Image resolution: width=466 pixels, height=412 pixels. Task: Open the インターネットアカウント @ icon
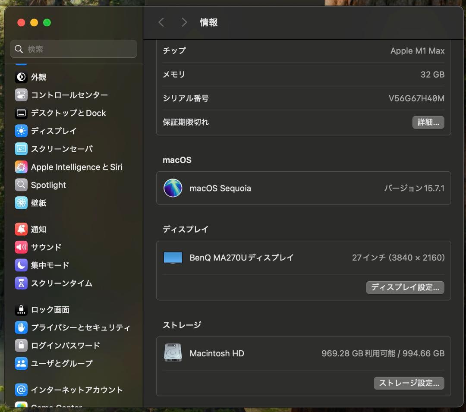(21, 390)
